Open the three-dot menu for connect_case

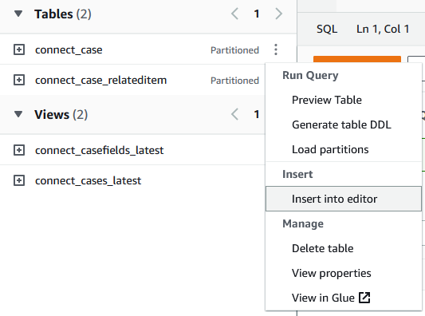click(x=276, y=49)
